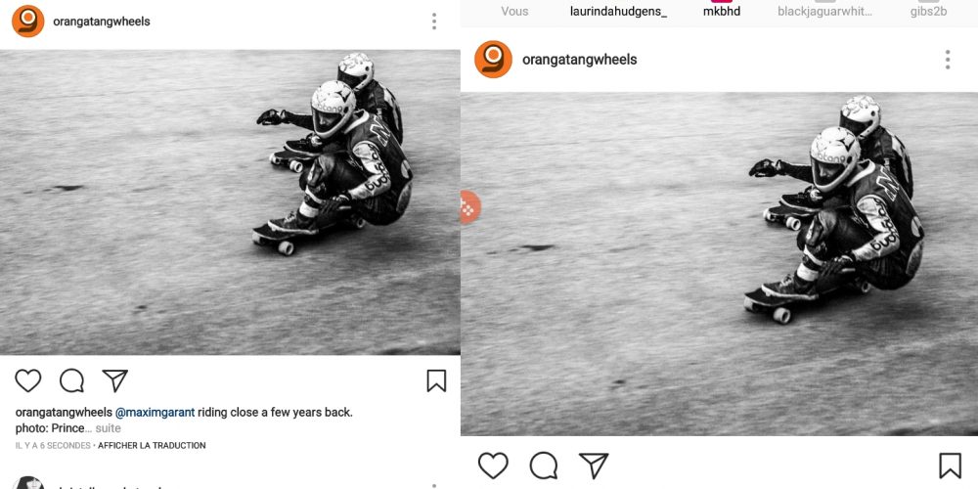Open three-dot options menu on left post
978x489 pixels.
(434, 22)
